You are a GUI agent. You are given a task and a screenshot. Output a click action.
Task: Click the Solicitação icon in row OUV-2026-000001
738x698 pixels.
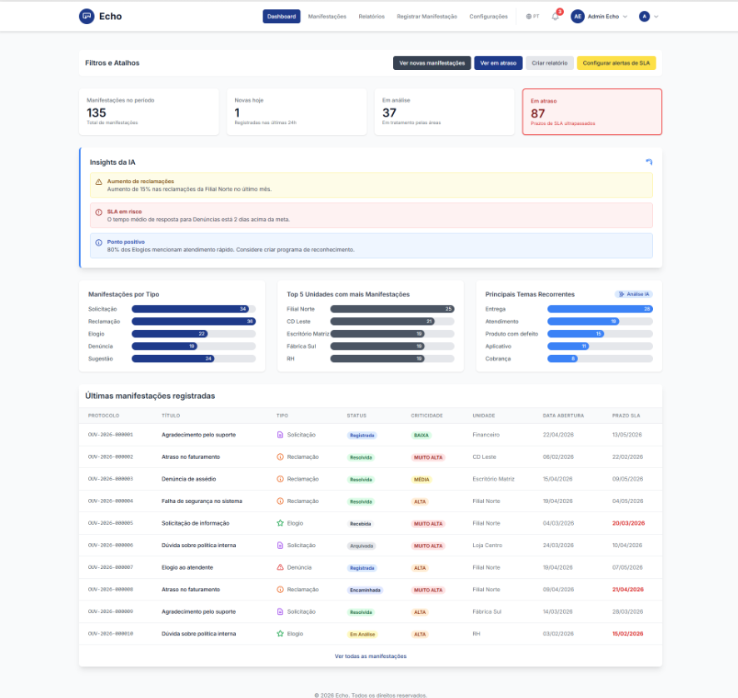(x=280, y=435)
